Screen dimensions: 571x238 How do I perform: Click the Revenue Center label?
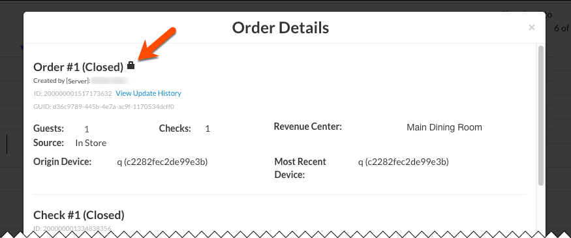click(308, 126)
